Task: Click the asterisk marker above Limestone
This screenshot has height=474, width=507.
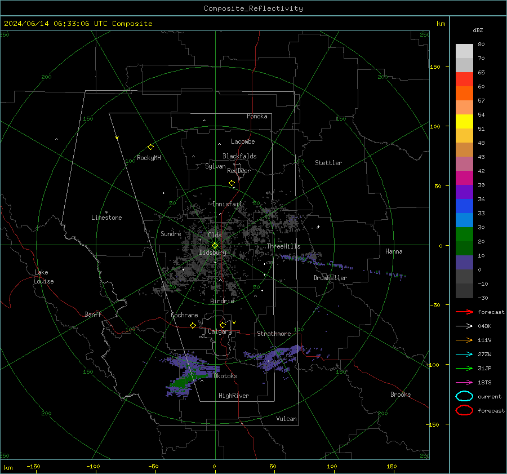Action: 106,212
